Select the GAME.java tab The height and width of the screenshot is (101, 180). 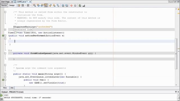(22, 2)
